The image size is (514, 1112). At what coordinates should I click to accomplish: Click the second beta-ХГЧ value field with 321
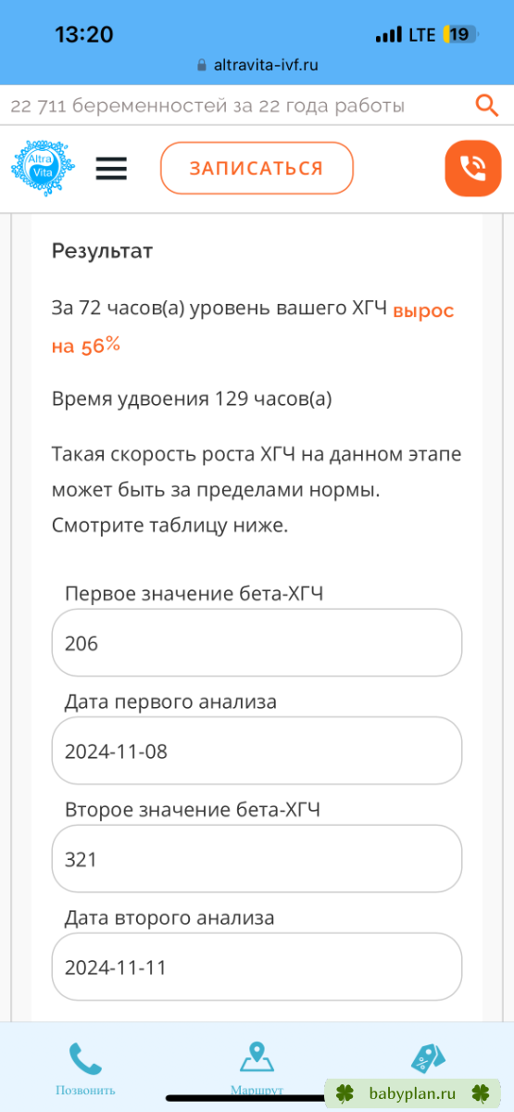pyautogui.click(x=257, y=859)
